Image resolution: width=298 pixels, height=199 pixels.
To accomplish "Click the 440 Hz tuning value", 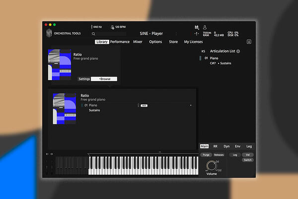I will 97,27.
